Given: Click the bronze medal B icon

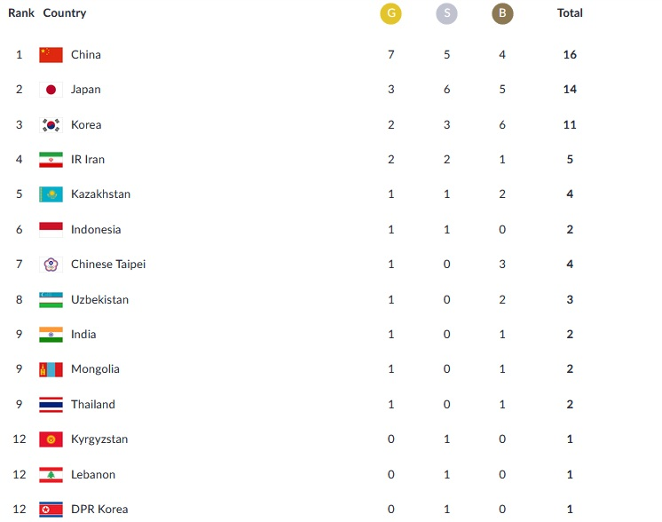Looking at the screenshot, I should pyautogui.click(x=502, y=14).
